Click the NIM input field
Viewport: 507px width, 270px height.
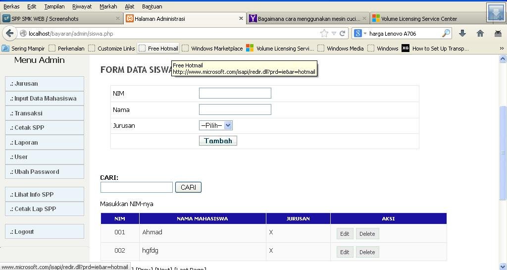[235, 93]
